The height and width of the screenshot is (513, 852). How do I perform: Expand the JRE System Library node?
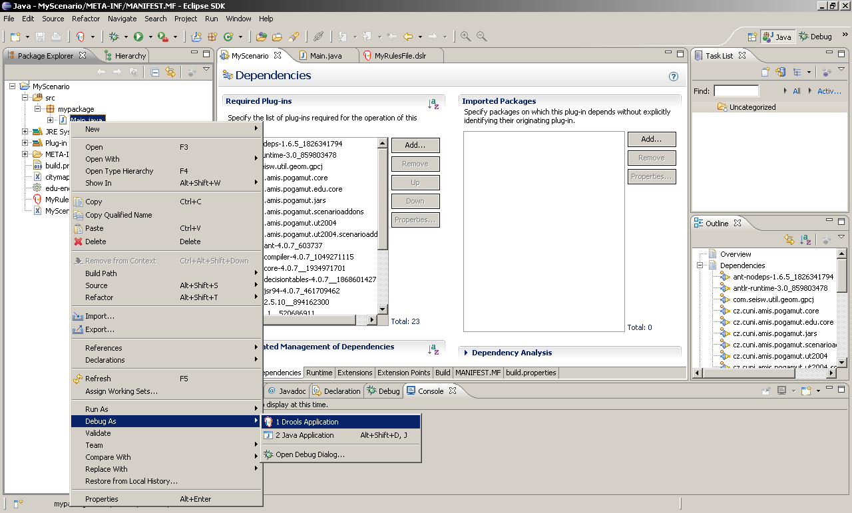[25, 132]
